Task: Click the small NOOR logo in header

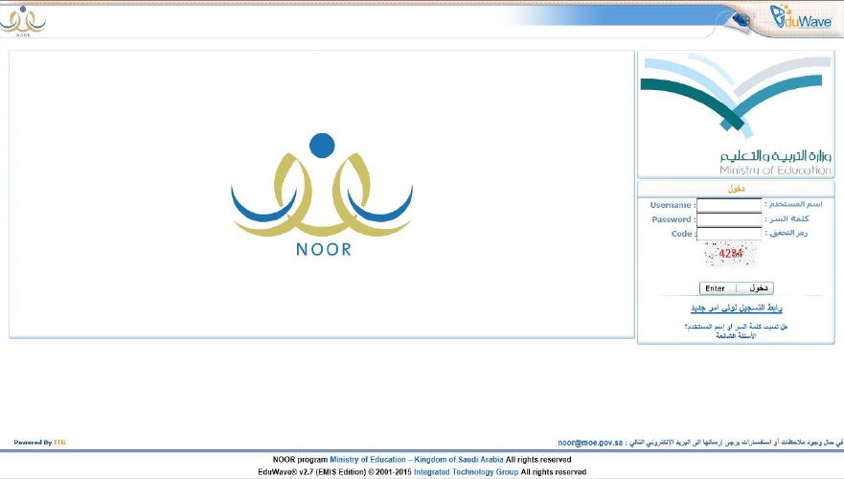Action: (x=23, y=20)
